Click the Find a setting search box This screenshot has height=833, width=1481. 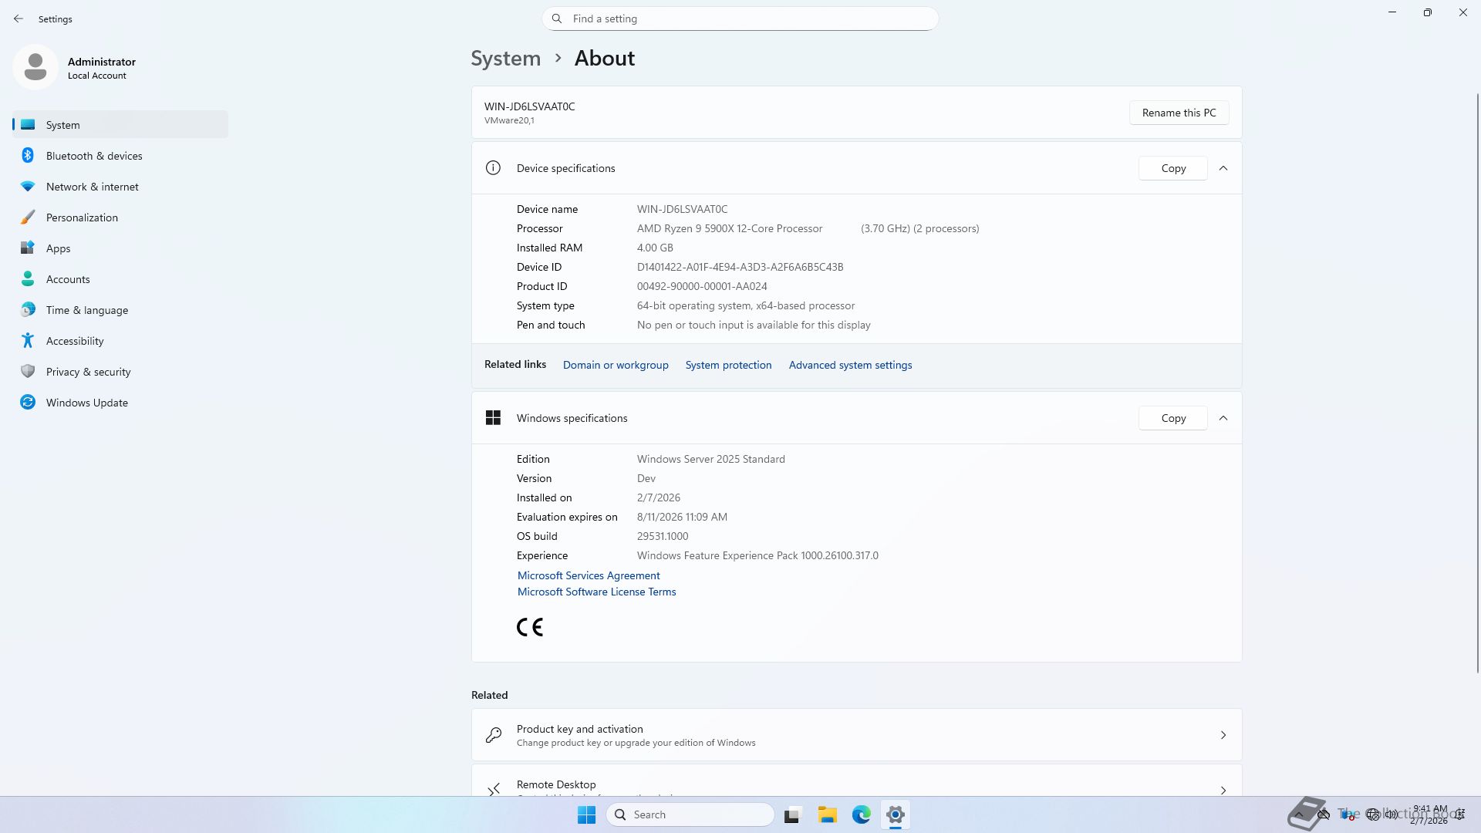[740, 19]
